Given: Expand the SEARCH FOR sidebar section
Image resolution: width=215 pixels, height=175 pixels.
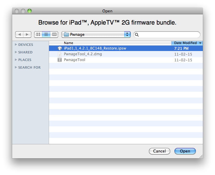Looking at the screenshot, I should [x=16, y=67].
